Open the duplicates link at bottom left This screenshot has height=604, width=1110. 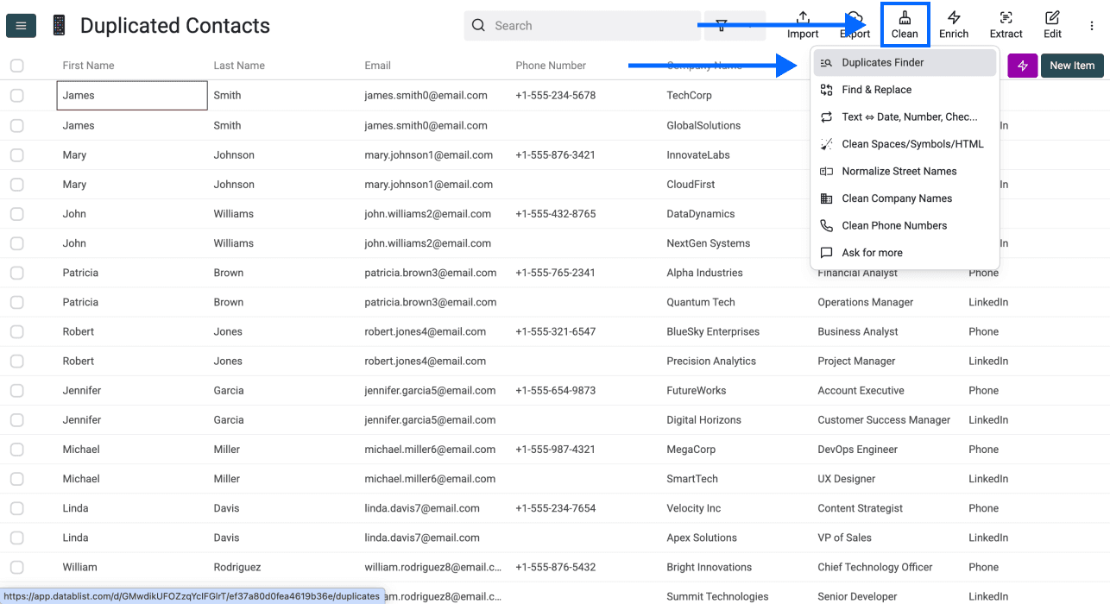coord(192,595)
